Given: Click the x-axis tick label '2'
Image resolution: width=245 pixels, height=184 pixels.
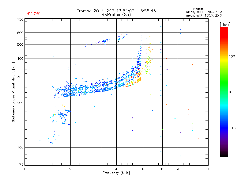Looking at the screenshot, I should pyautogui.click(x=70, y=169).
